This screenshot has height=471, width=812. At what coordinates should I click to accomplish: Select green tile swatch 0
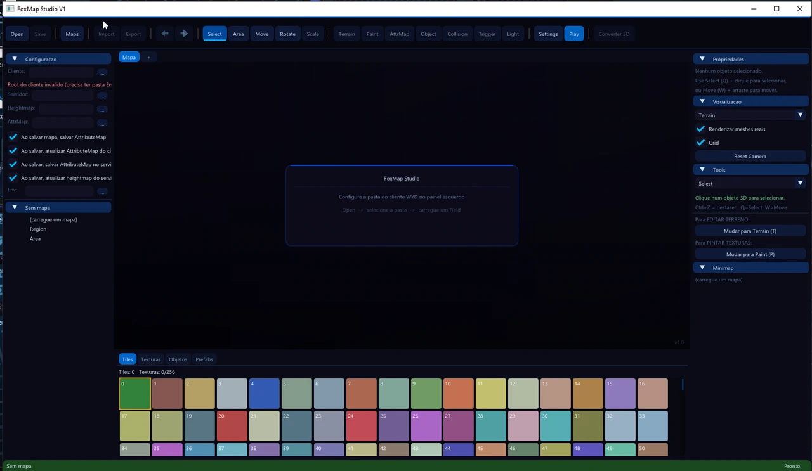click(135, 394)
